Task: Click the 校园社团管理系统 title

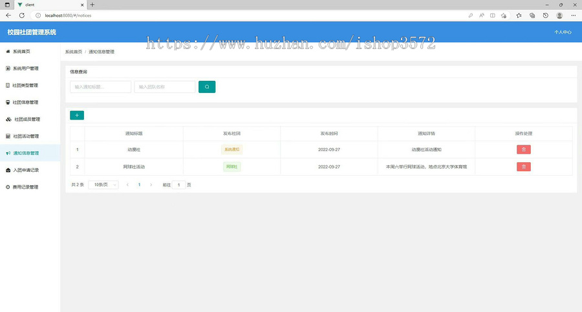Action: (x=32, y=32)
